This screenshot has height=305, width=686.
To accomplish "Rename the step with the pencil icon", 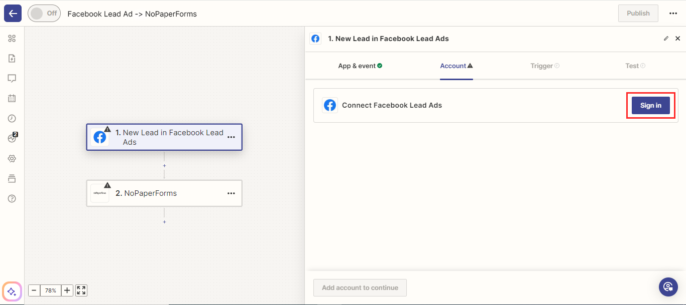I will click(666, 39).
